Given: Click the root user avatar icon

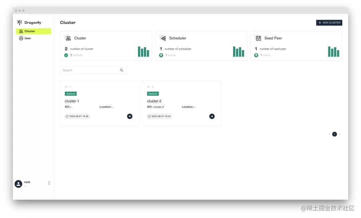Looking at the screenshot, I should pyautogui.click(x=18, y=184).
